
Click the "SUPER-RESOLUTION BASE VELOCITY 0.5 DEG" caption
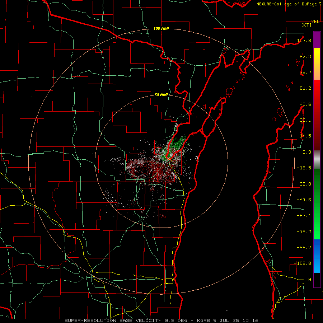[126, 320]
